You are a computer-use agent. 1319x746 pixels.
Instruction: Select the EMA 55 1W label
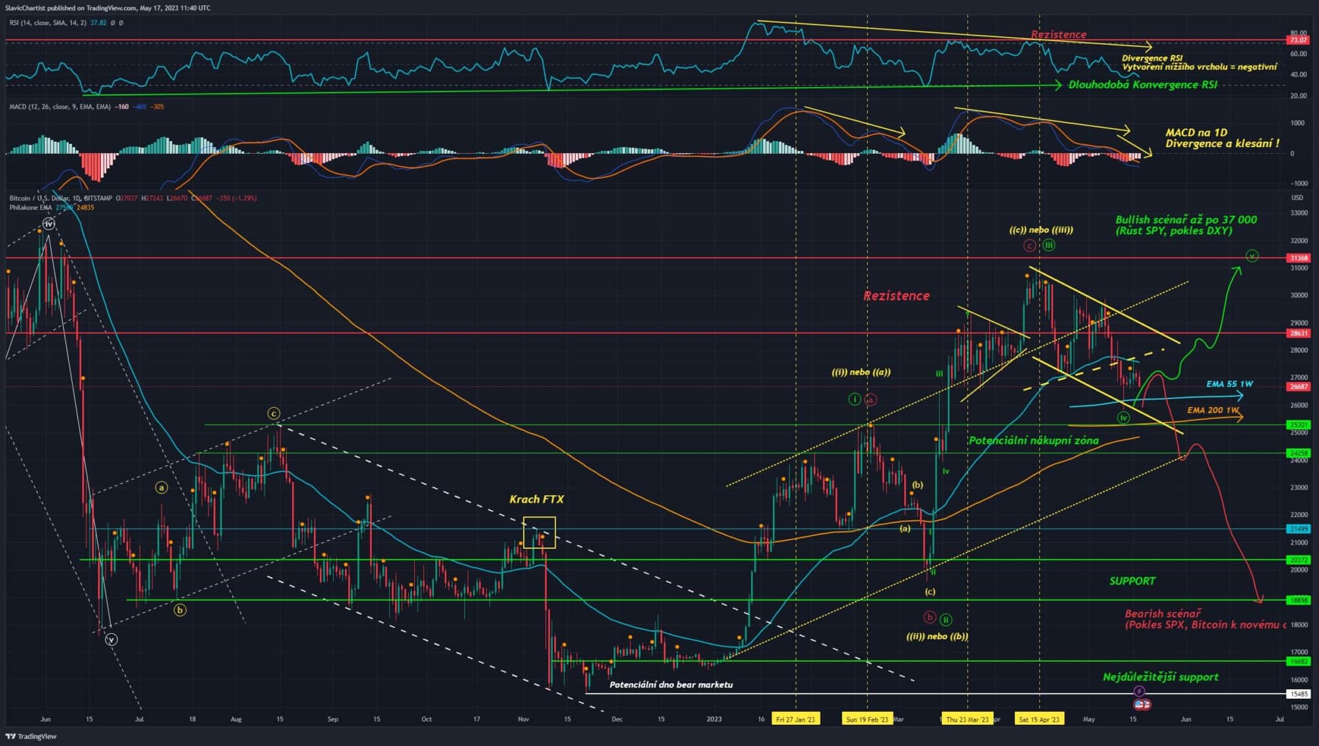pyautogui.click(x=1229, y=384)
